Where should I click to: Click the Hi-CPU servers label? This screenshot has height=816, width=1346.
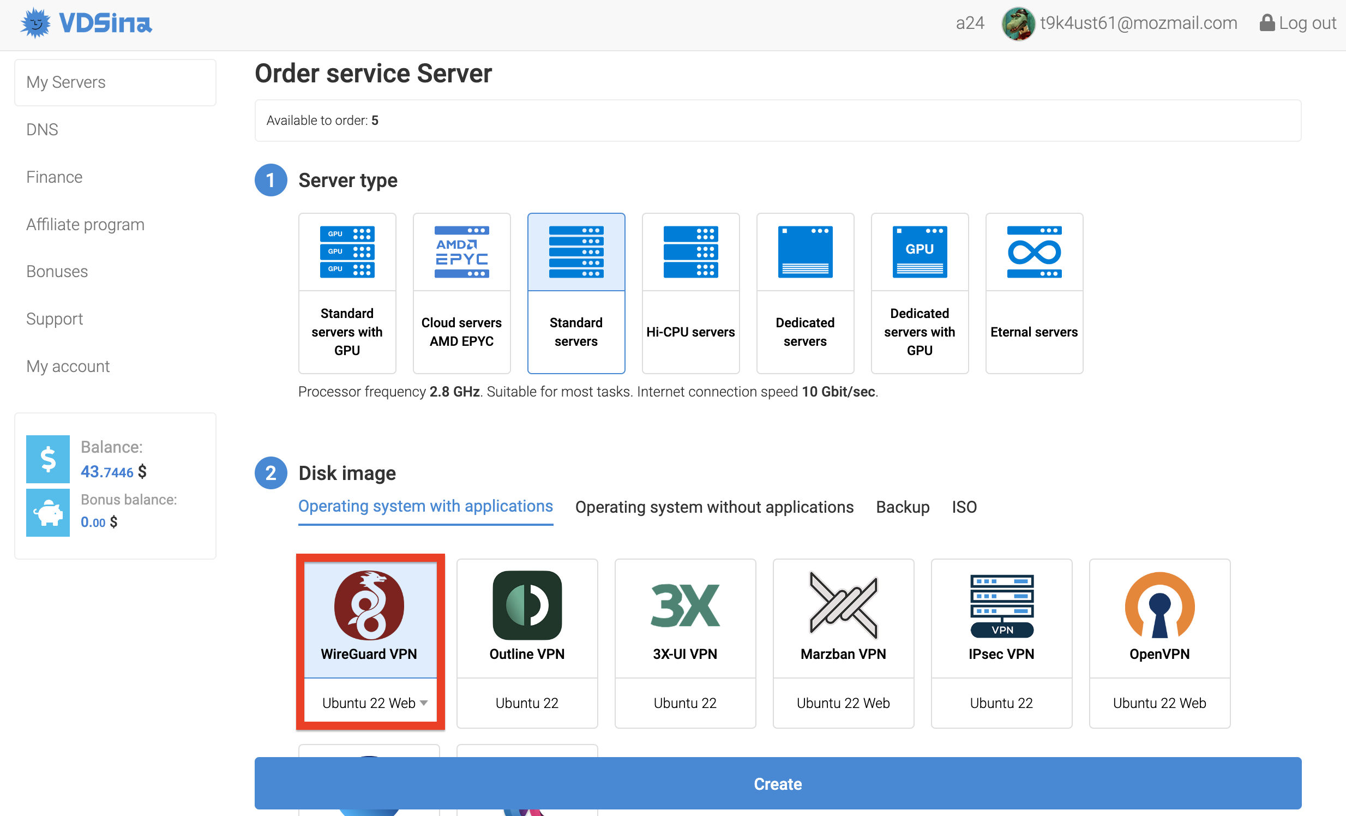[x=690, y=332]
